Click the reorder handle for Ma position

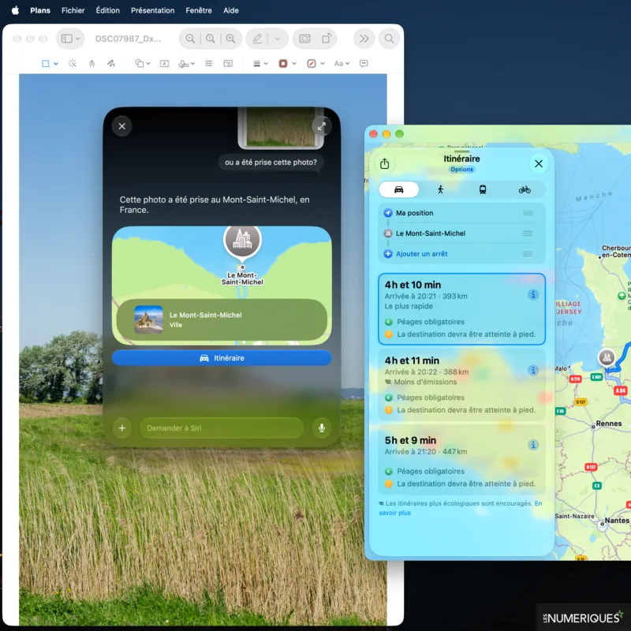point(528,213)
